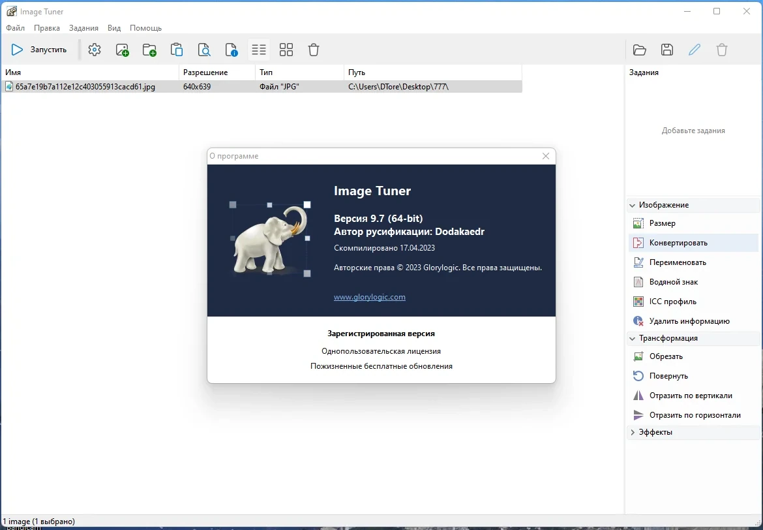Click the elephant logo in About dialog
Image resolution: width=763 pixels, height=530 pixels.
point(270,239)
